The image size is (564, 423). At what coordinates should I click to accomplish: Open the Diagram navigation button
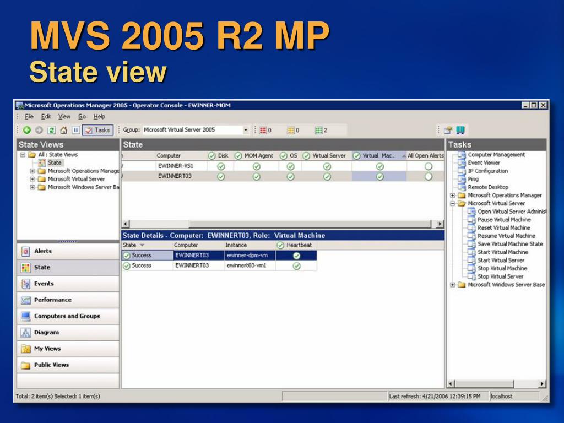click(68, 332)
